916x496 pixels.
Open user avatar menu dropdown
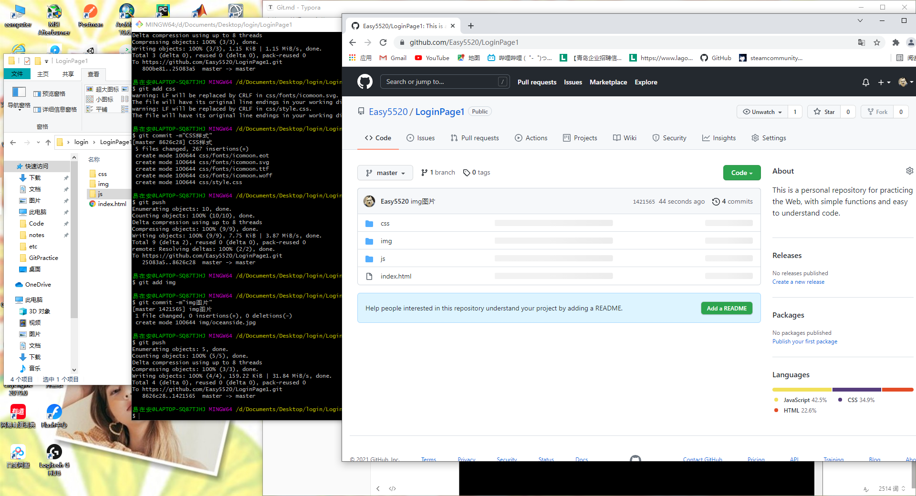tap(906, 82)
